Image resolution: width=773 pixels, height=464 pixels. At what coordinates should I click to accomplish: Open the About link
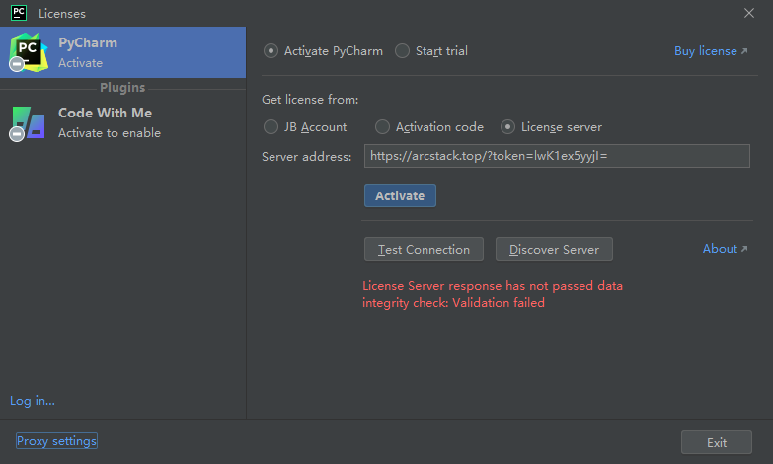726,249
